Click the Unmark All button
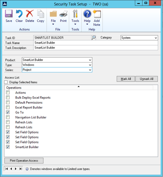The image size is (163, 177). 147,79
